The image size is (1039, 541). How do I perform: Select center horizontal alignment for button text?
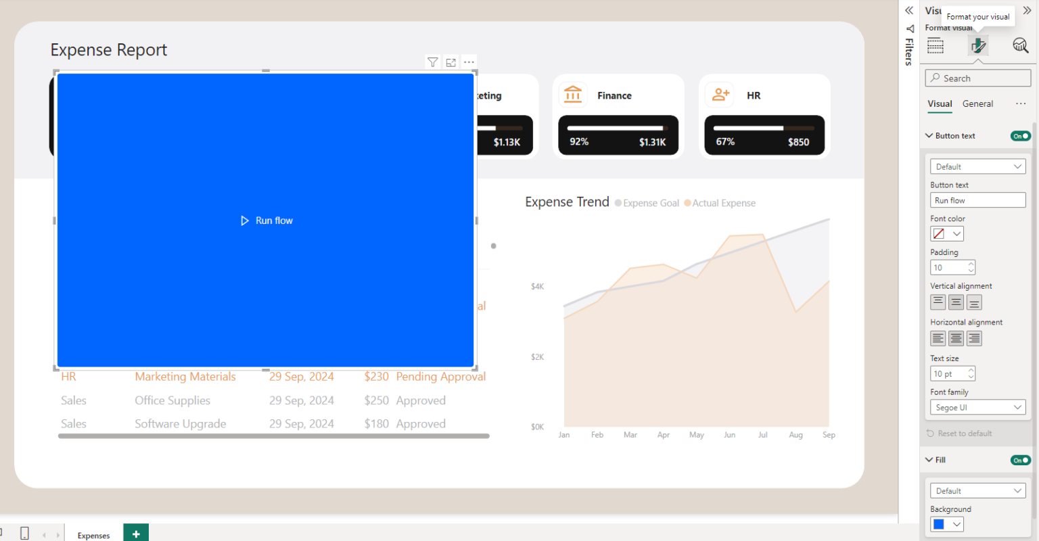[x=955, y=337]
